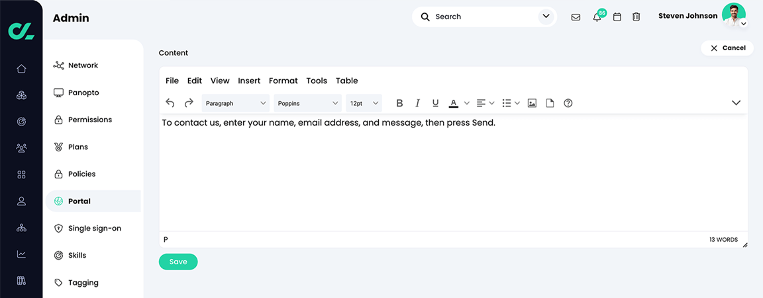Open user menu arrow by avatar
Image resolution: width=763 pixels, height=298 pixels.
click(743, 24)
